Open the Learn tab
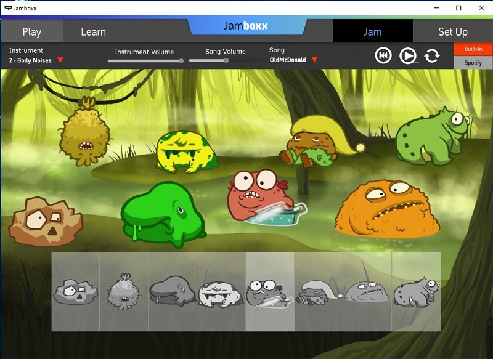This screenshot has width=493, height=359. (x=93, y=32)
